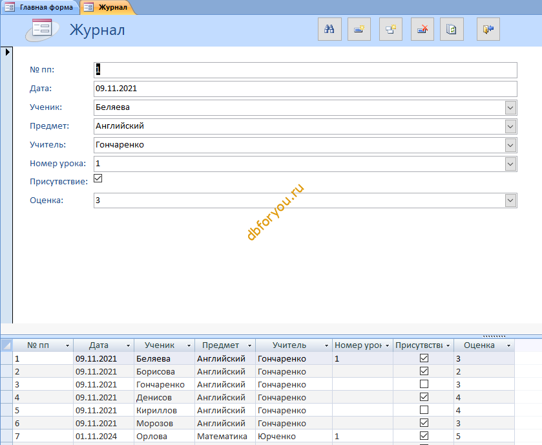Open the Учитель combo box dropdown
The height and width of the screenshot is (445, 542).
(510, 145)
